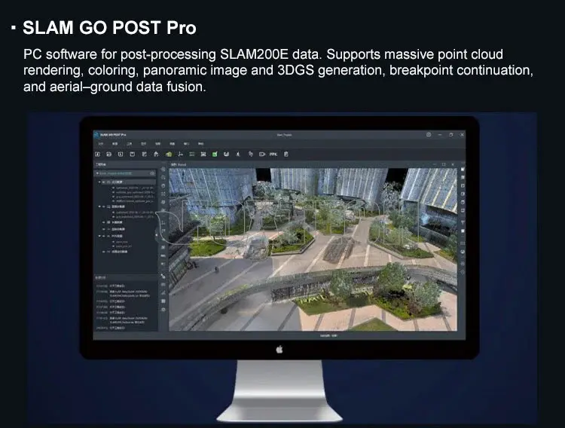The width and height of the screenshot is (565, 428).
Task: Click the home icon in the toolbar
Action: tap(156, 154)
